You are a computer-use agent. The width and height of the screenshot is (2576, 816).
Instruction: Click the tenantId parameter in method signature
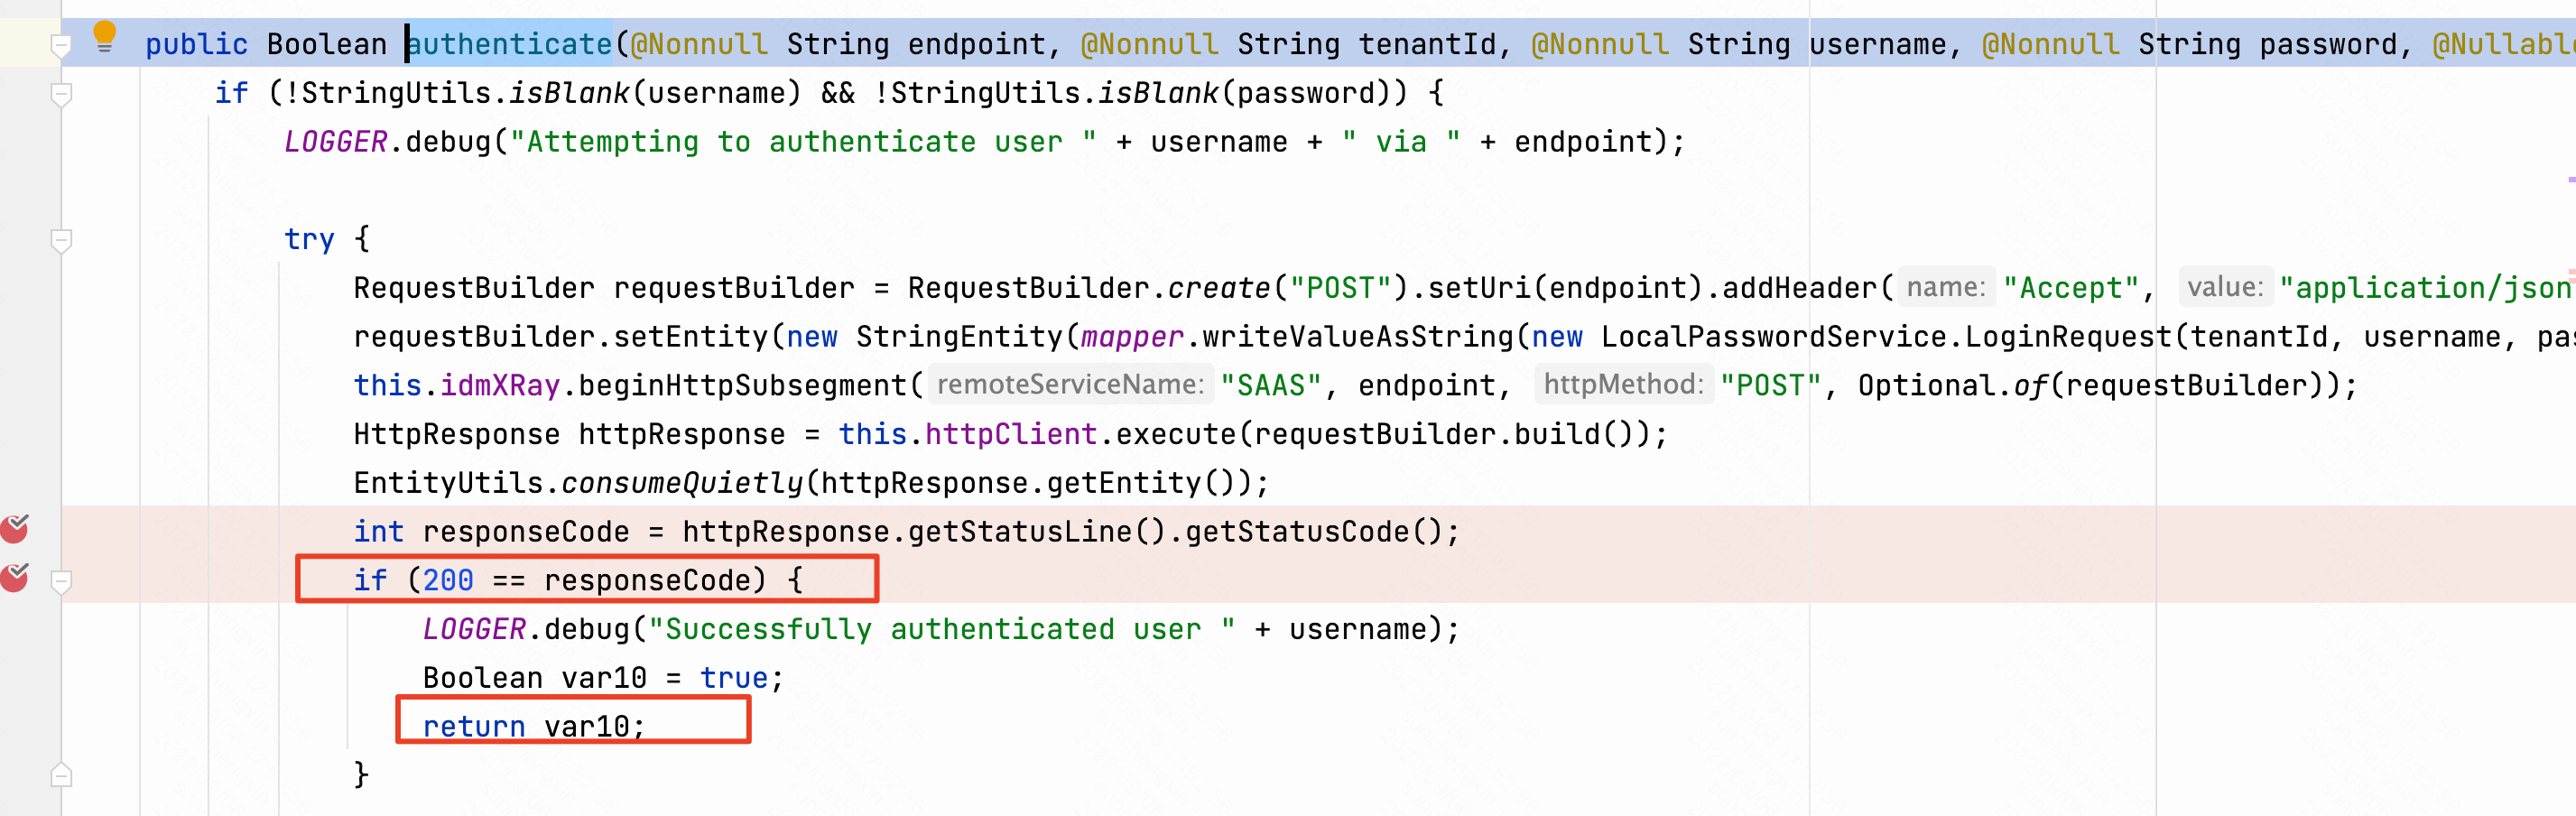click(1428, 44)
